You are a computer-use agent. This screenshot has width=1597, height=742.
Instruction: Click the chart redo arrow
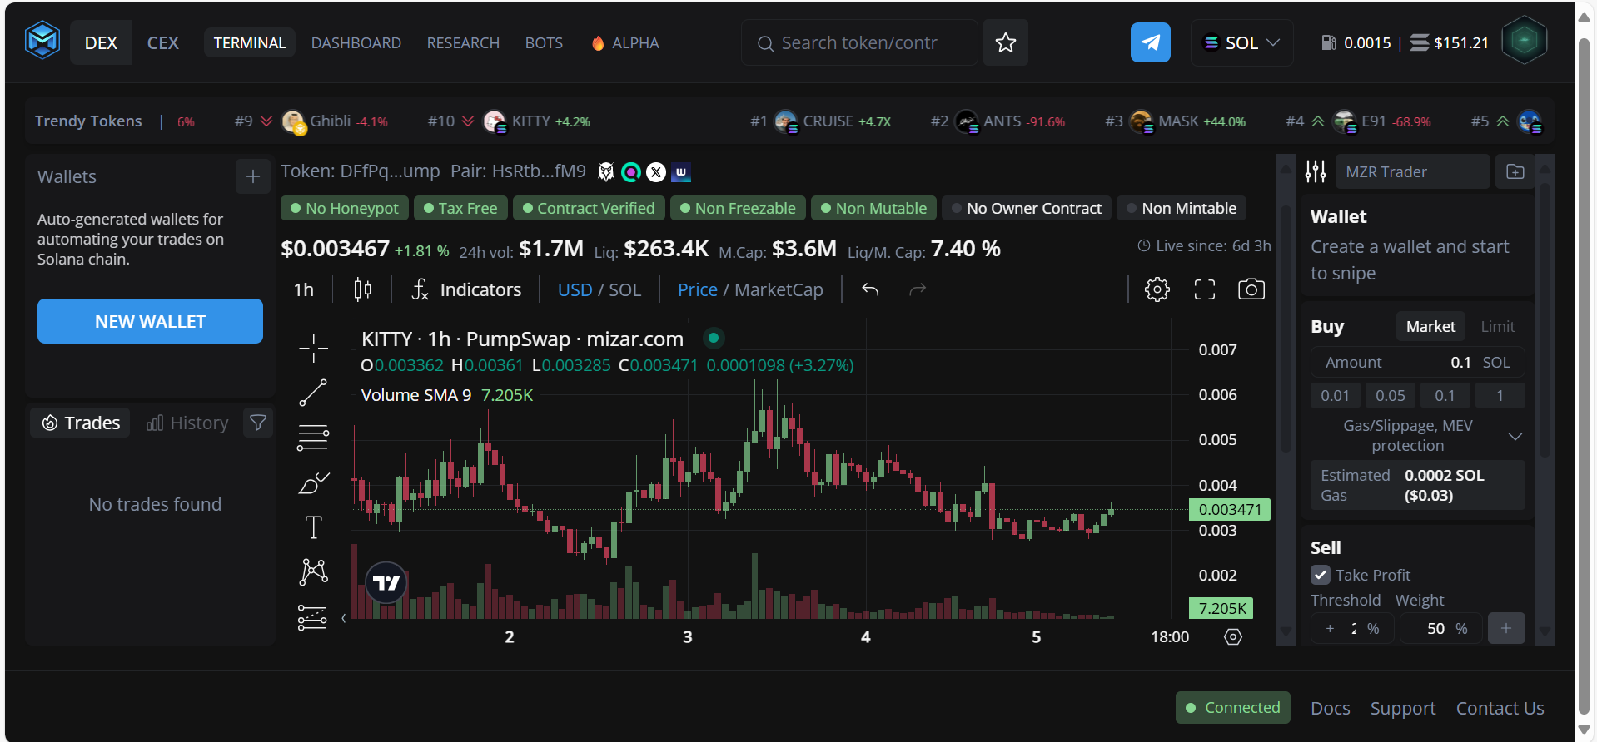[918, 289]
